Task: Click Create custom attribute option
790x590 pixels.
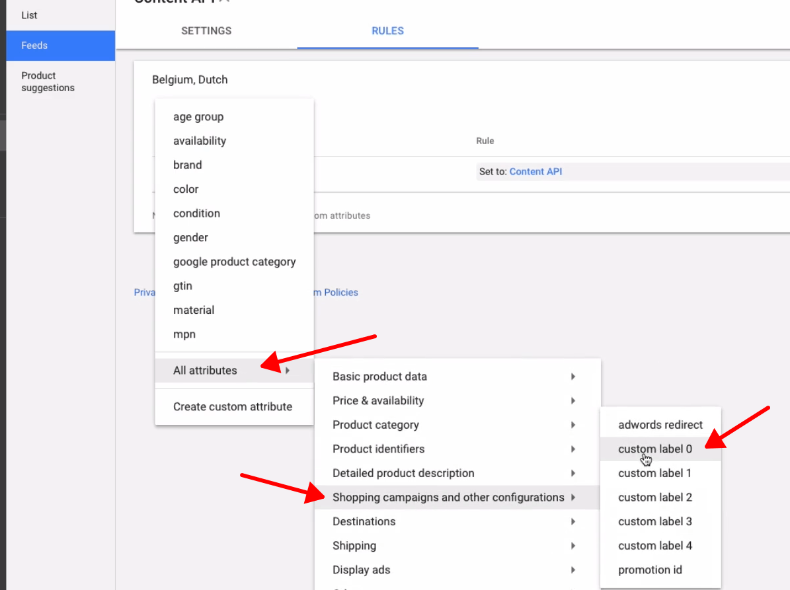Action: click(233, 407)
